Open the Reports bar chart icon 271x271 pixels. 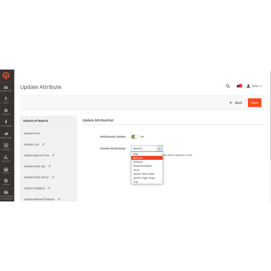click(x=6, y=158)
